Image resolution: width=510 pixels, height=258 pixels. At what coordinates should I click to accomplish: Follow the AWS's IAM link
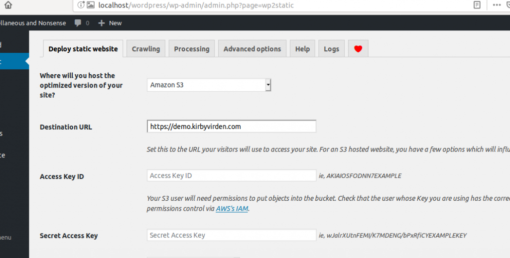click(232, 209)
